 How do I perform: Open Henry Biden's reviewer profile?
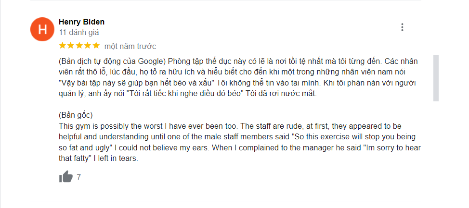tap(81, 22)
